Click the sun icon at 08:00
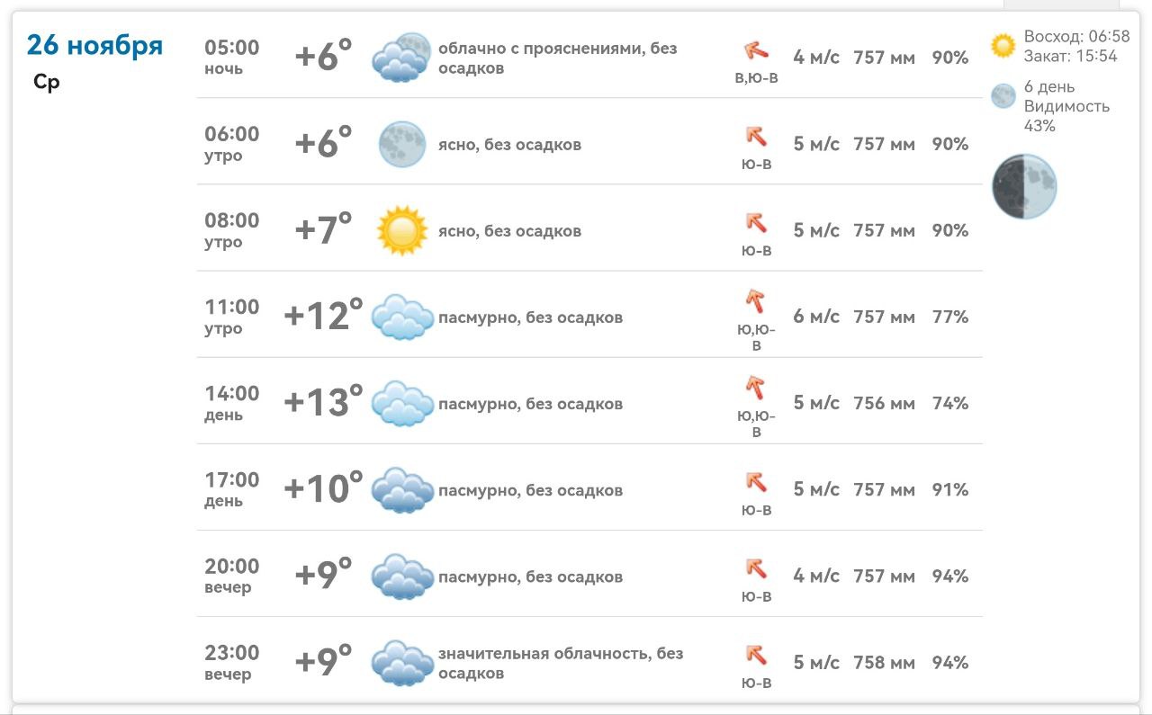The width and height of the screenshot is (1152, 715). [x=401, y=230]
